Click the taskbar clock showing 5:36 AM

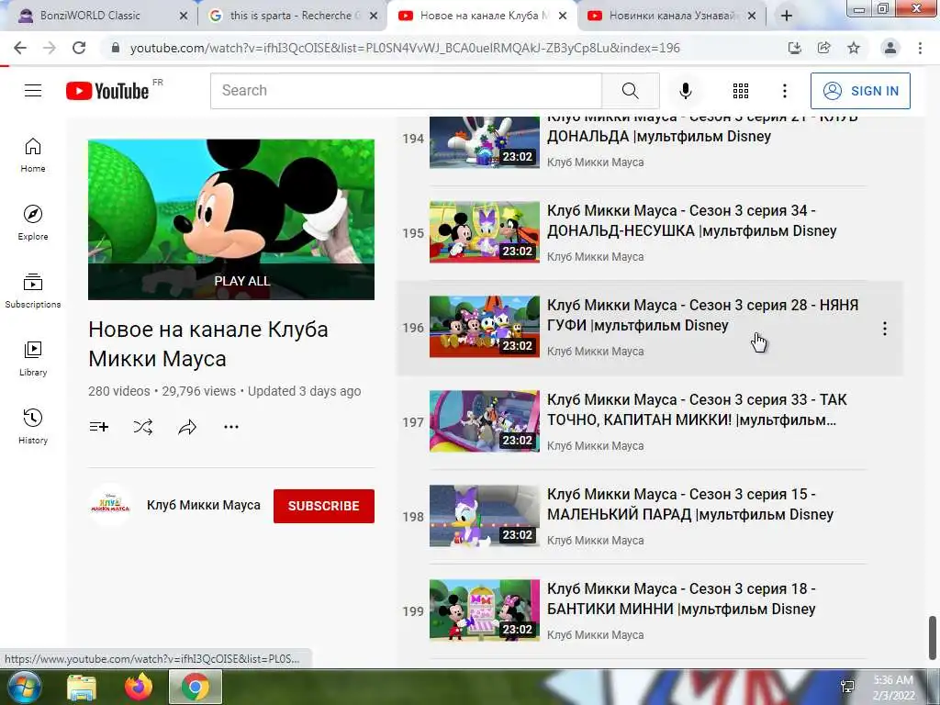pos(893,687)
